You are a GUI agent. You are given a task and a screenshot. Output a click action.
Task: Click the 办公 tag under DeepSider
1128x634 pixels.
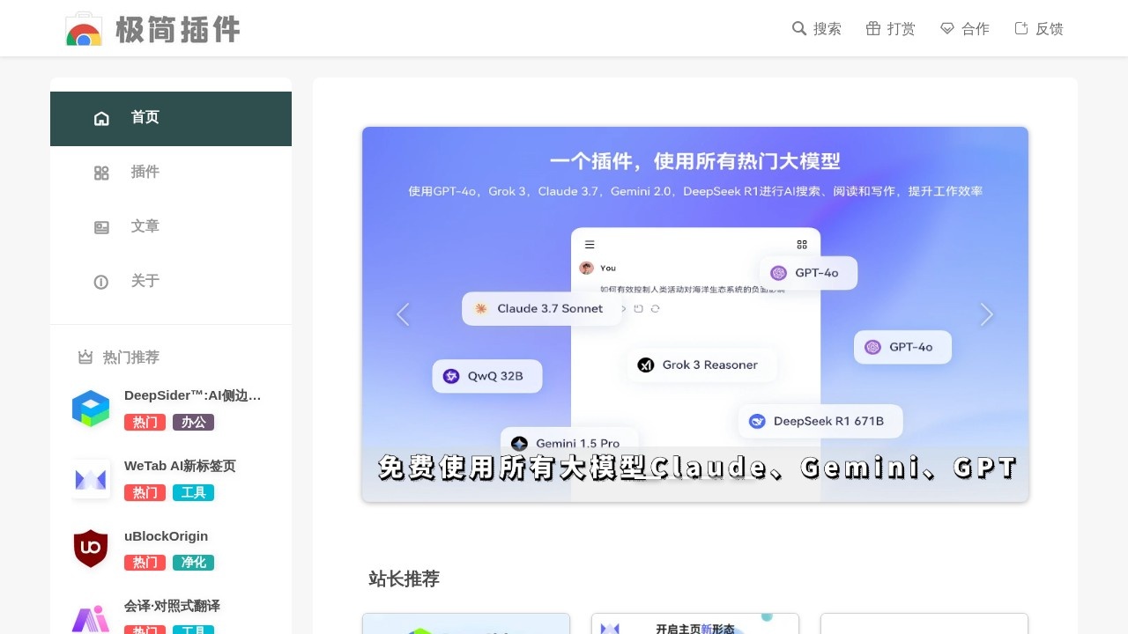point(193,422)
